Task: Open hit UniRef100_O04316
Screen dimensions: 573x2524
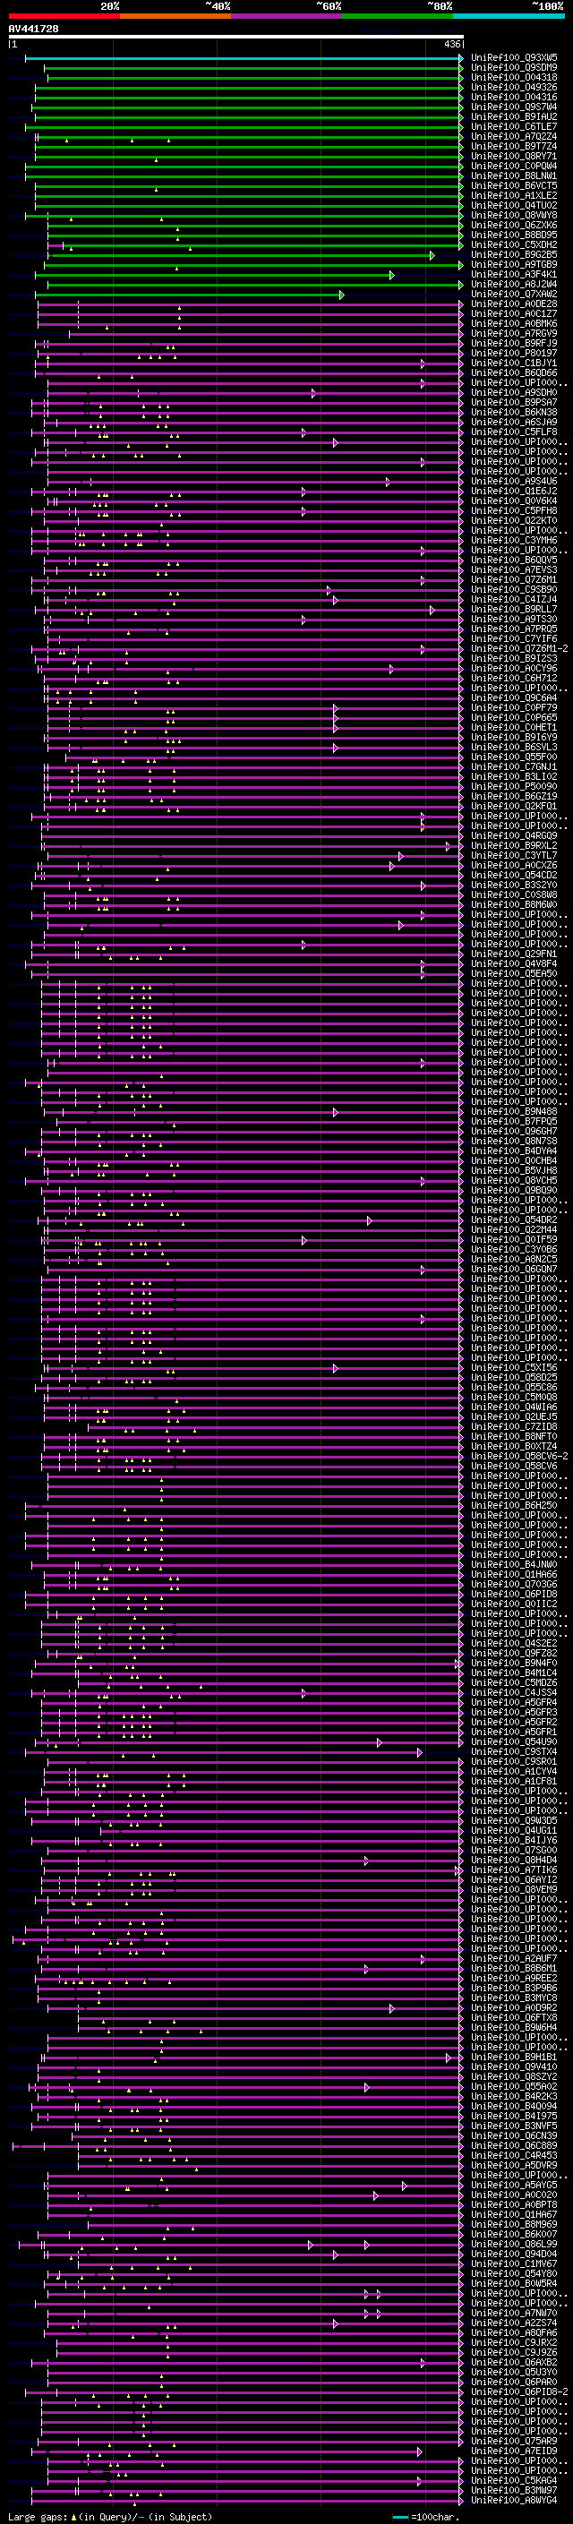Action: point(514,98)
